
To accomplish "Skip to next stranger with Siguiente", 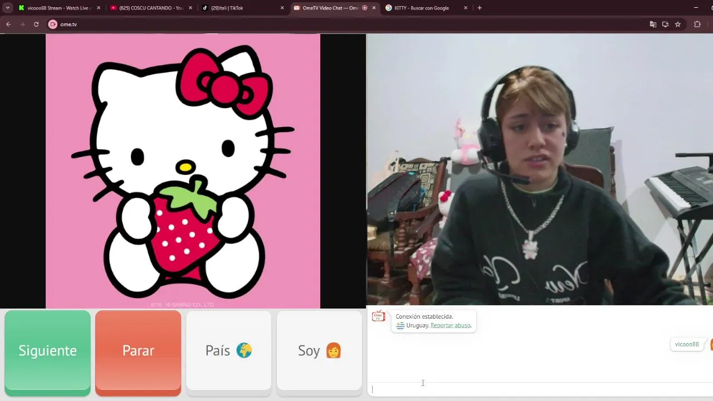I will tap(47, 350).
